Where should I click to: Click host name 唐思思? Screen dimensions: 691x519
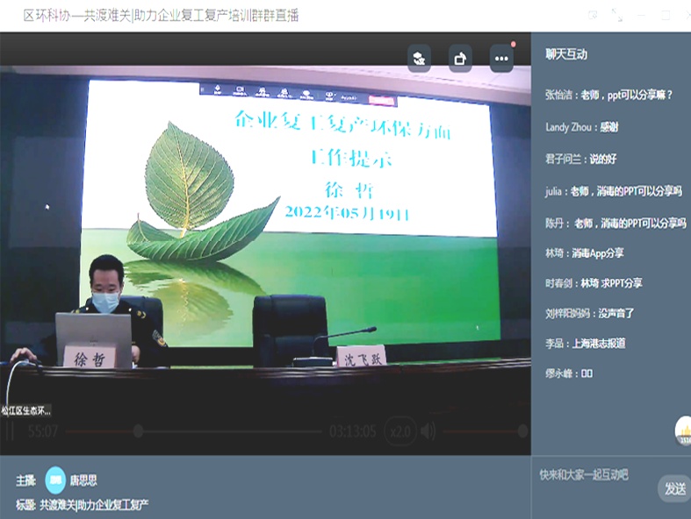point(83,480)
